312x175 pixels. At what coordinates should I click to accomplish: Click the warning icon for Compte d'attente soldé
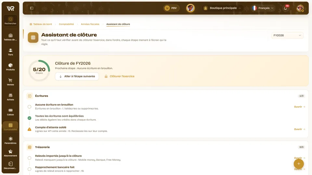[30, 129]
